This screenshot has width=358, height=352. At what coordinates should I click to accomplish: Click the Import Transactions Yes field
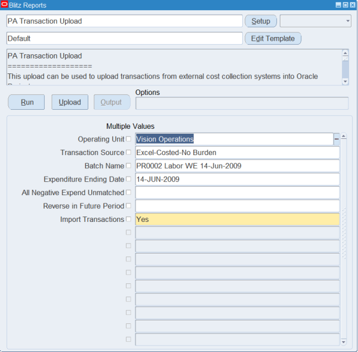[x=237, y=220]
